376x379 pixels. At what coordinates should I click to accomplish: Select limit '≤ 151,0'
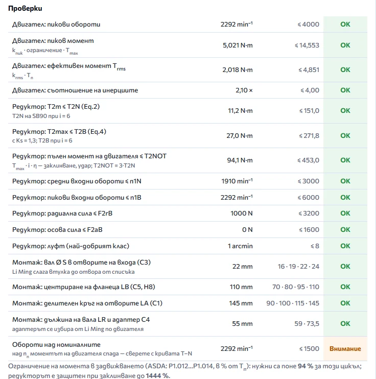(309, 111)
